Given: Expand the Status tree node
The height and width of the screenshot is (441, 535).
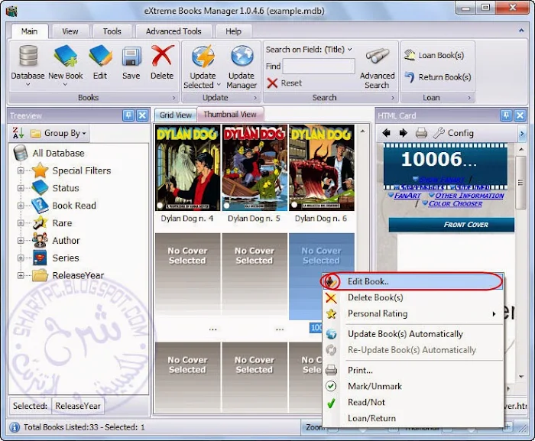Looking at the screenshot, I should [21, 188].
